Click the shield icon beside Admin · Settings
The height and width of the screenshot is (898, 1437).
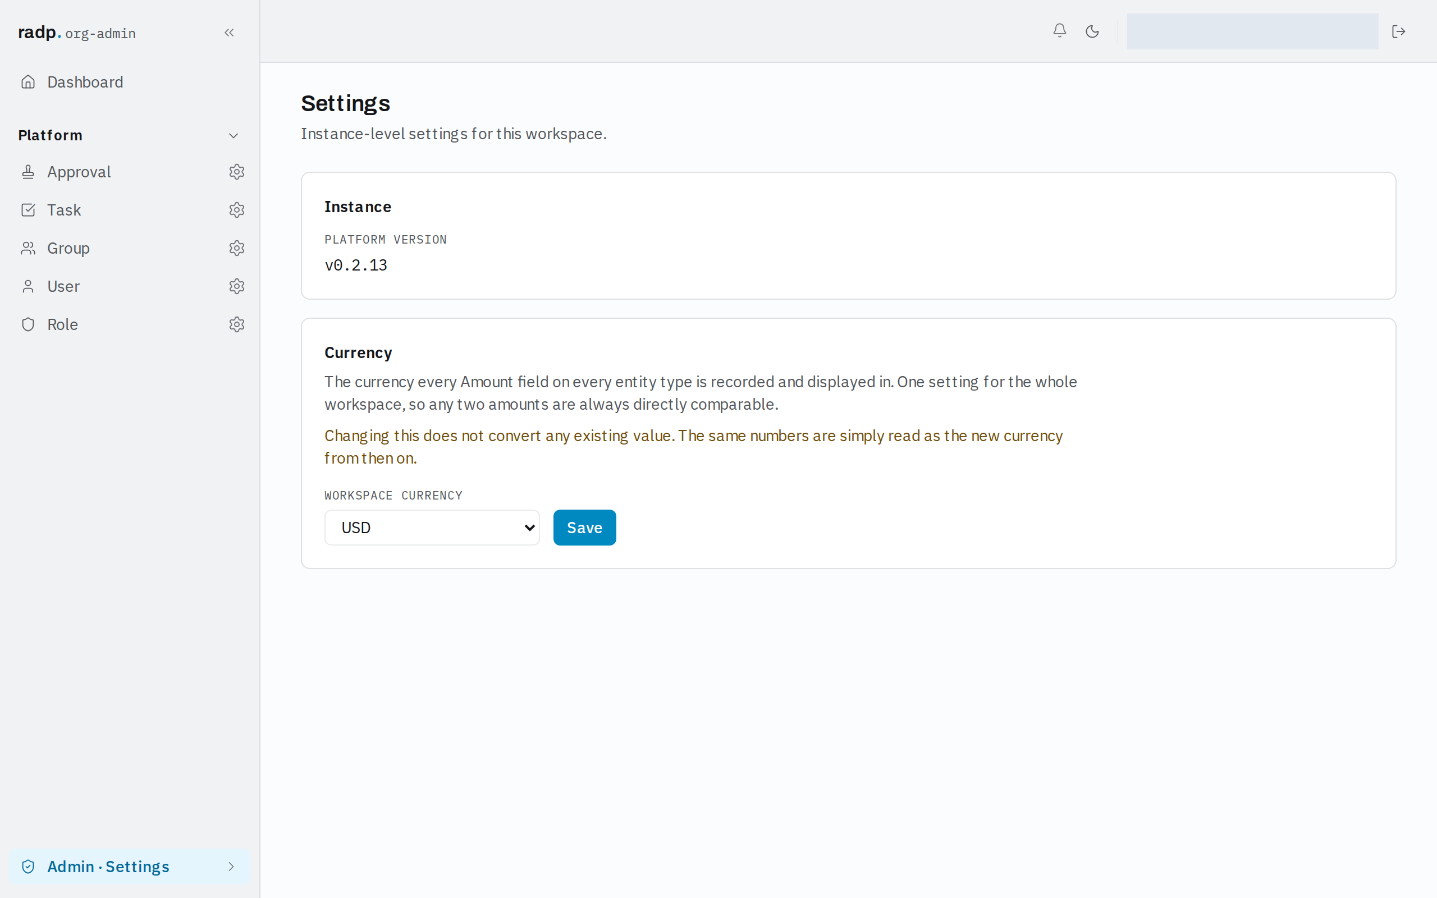[x=28, y=867]
